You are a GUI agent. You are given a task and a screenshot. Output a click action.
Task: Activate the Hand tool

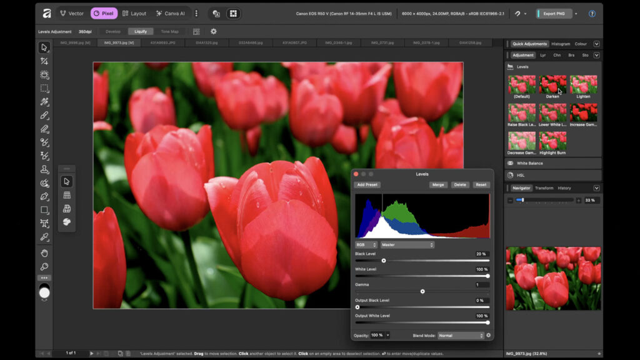coord(44,252)
